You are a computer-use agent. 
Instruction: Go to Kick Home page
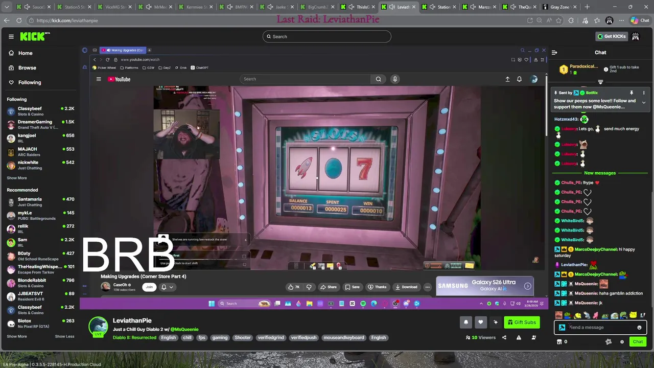pos(20,53)
